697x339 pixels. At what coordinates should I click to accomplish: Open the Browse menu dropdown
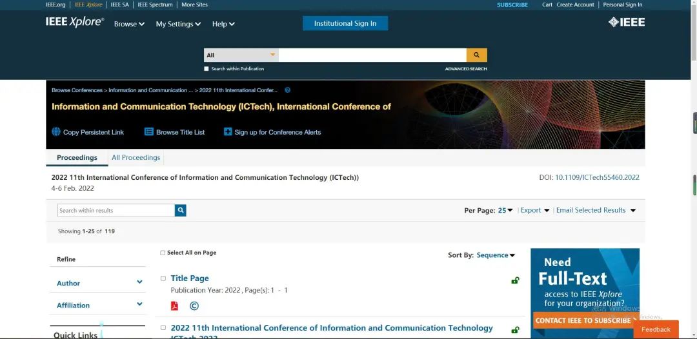(x=129, y=24)
